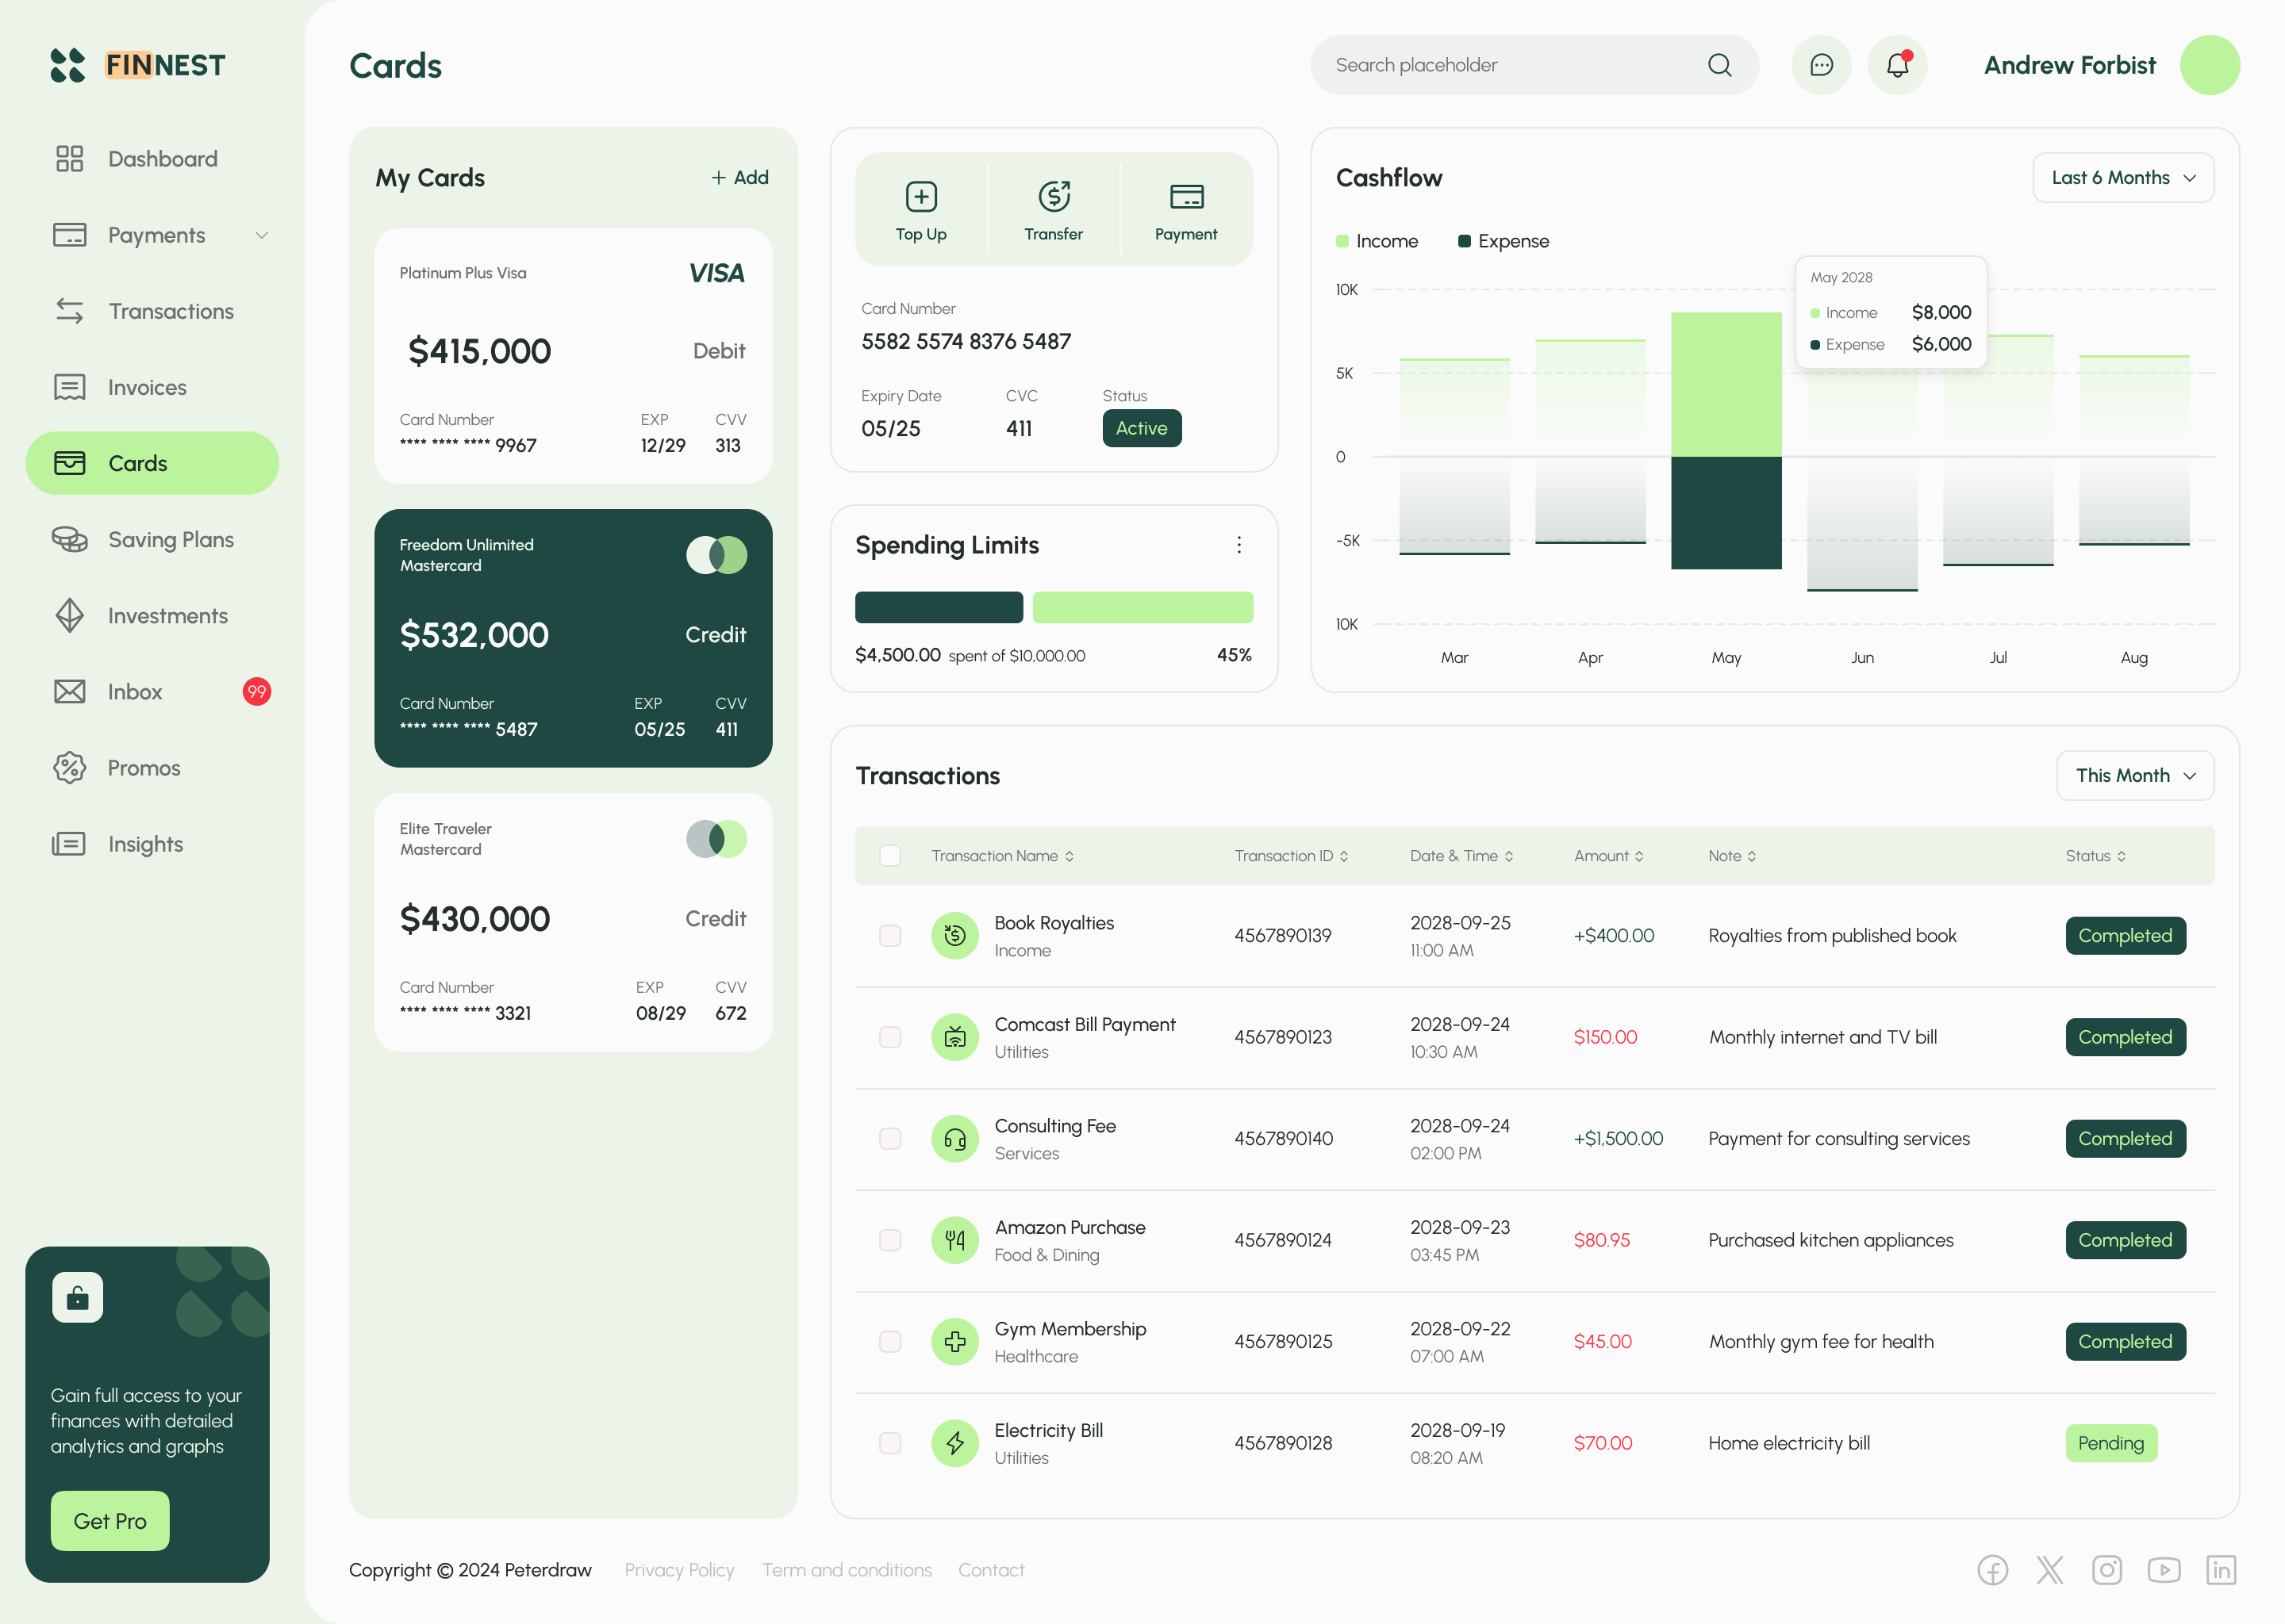
Task: Tick the Electricity Bill row checkbox
Action: click(x=889, y=1443)
